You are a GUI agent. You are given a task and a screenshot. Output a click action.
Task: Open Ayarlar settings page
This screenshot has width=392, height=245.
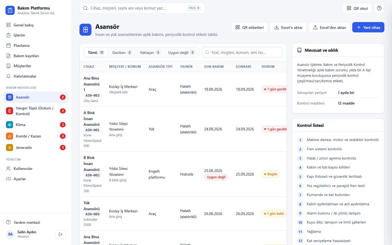pos(36,179)
